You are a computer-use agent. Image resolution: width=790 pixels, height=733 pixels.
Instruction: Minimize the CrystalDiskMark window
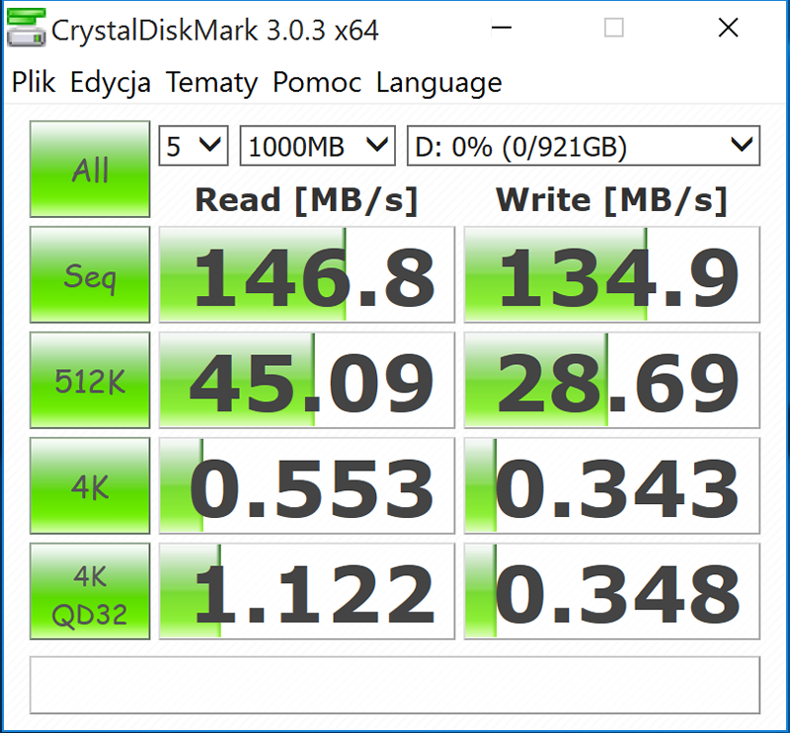[502, 28]
